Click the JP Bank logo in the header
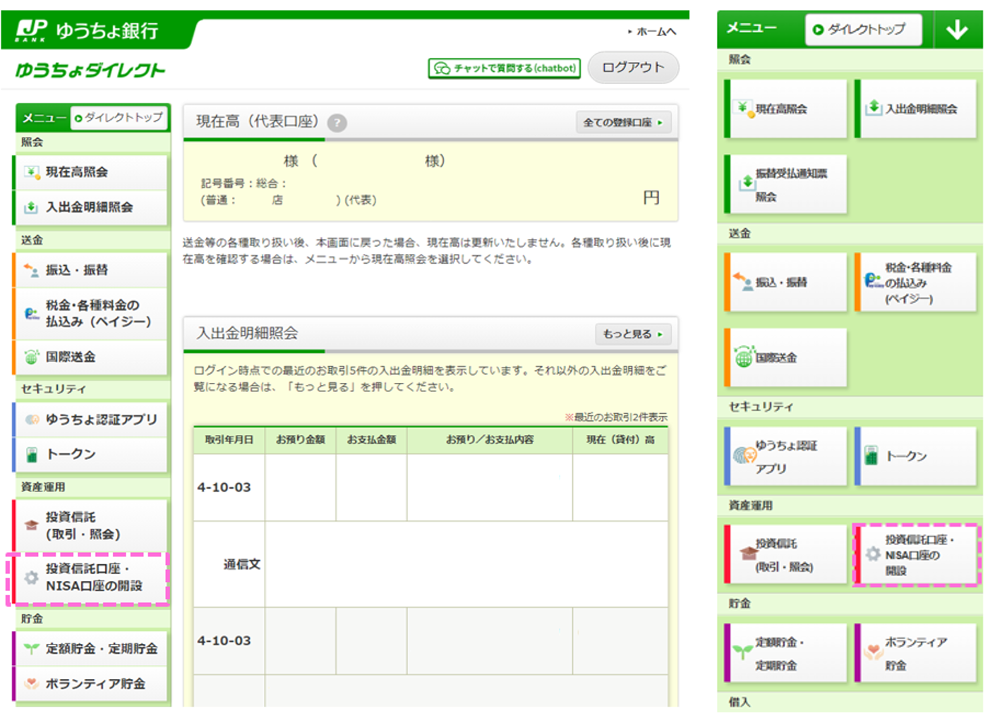This screenshot has width=995, height=720. (32, 30)
